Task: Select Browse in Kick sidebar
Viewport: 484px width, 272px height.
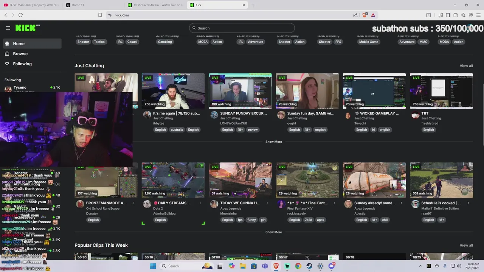Action: pos(32,54)
